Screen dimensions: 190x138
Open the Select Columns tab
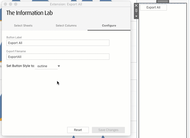66,25
